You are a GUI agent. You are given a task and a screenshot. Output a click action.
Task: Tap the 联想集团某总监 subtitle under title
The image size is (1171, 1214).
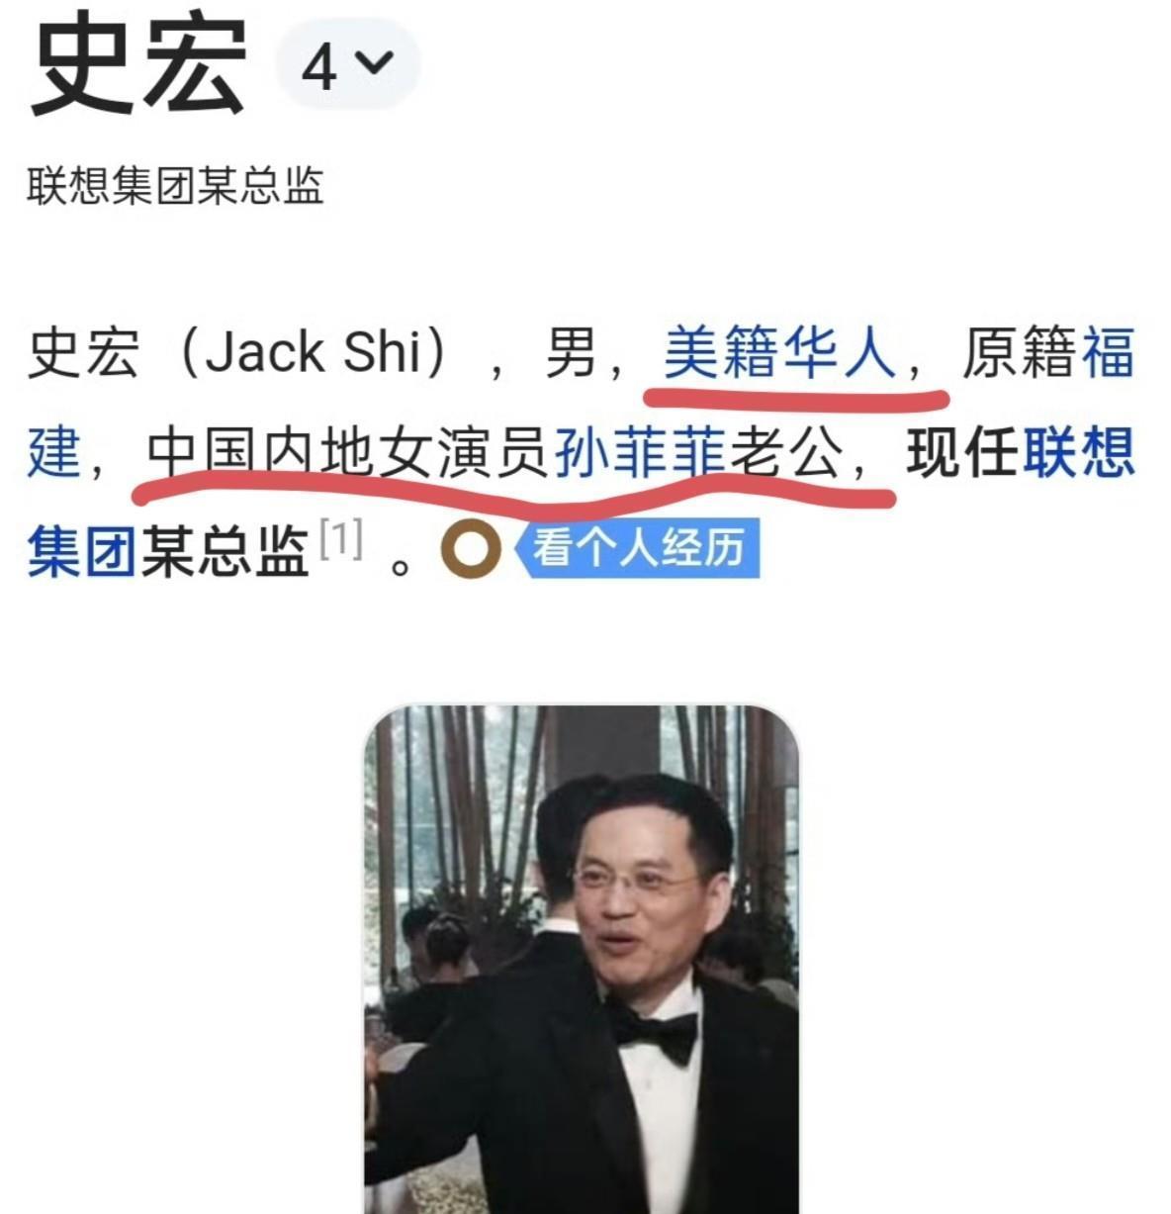click(175, 186)
